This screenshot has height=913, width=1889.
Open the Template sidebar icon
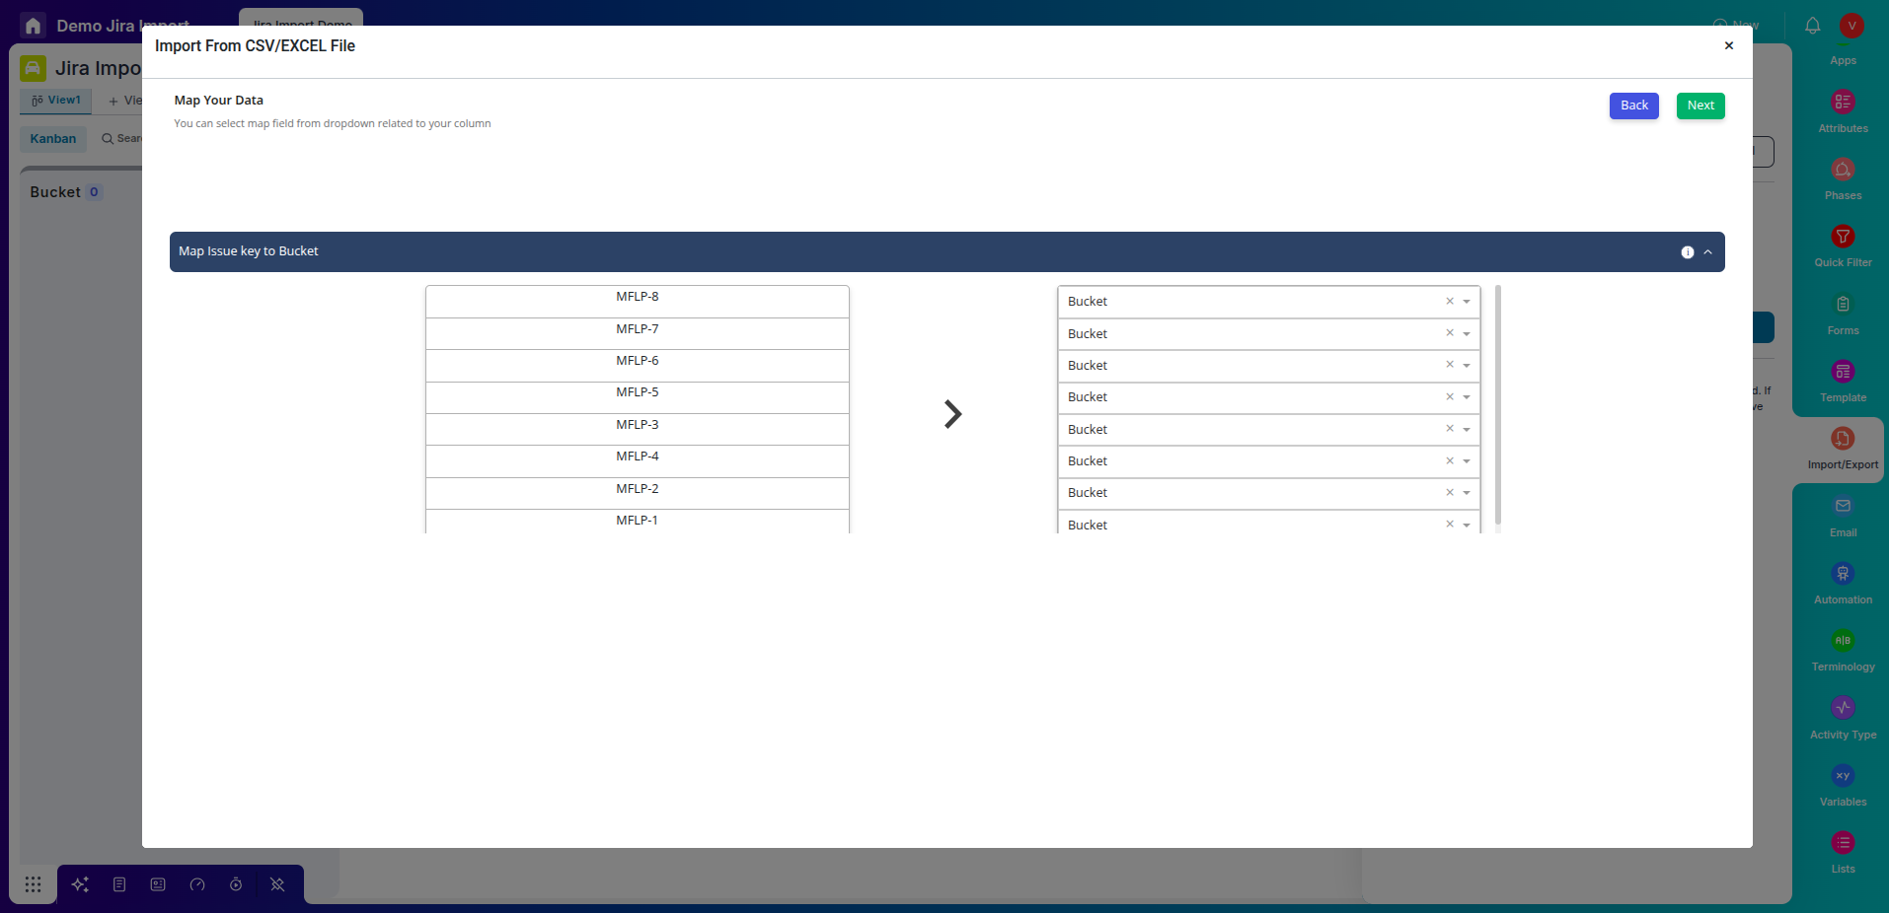(x=1843, y=372)
